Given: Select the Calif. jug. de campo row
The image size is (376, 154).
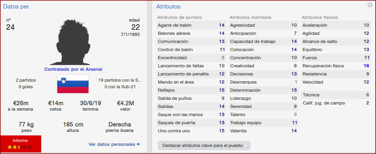Looking at the screenshot, I should pos(336,103).
